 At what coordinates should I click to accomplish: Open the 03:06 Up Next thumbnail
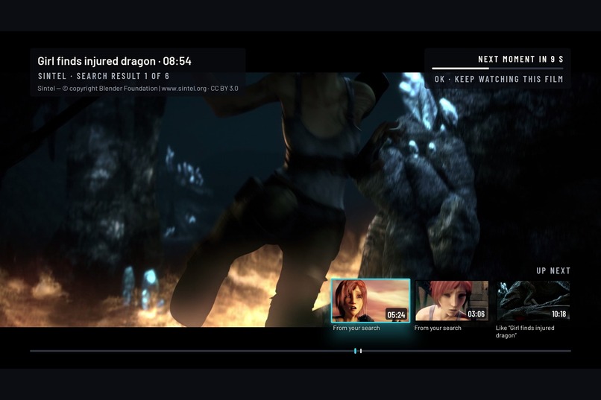click(x=452, y=301)
